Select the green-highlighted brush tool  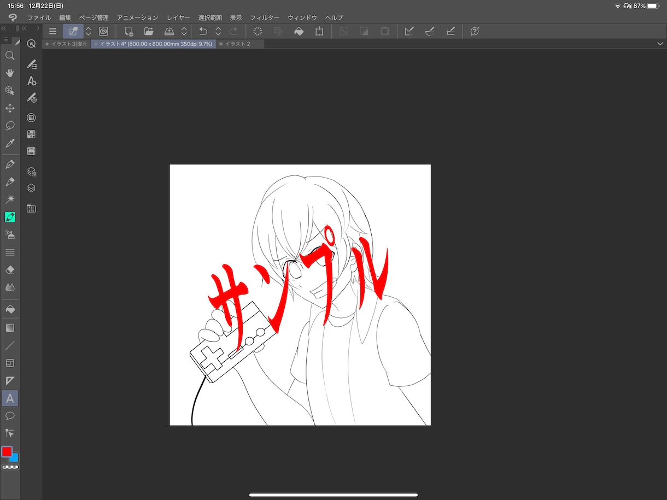10,217
